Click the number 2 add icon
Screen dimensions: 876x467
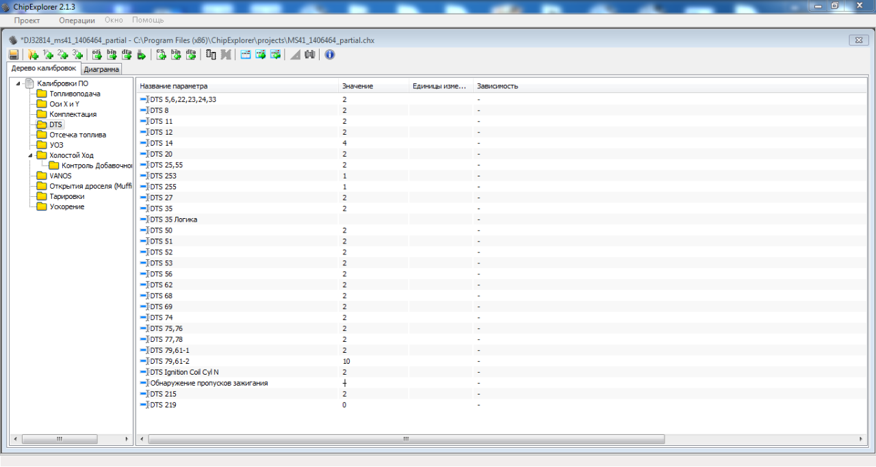tap(63, 55)
